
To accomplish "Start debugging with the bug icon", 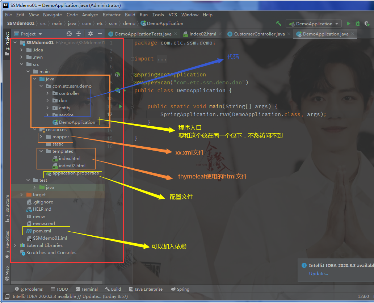I will [358, 23].
